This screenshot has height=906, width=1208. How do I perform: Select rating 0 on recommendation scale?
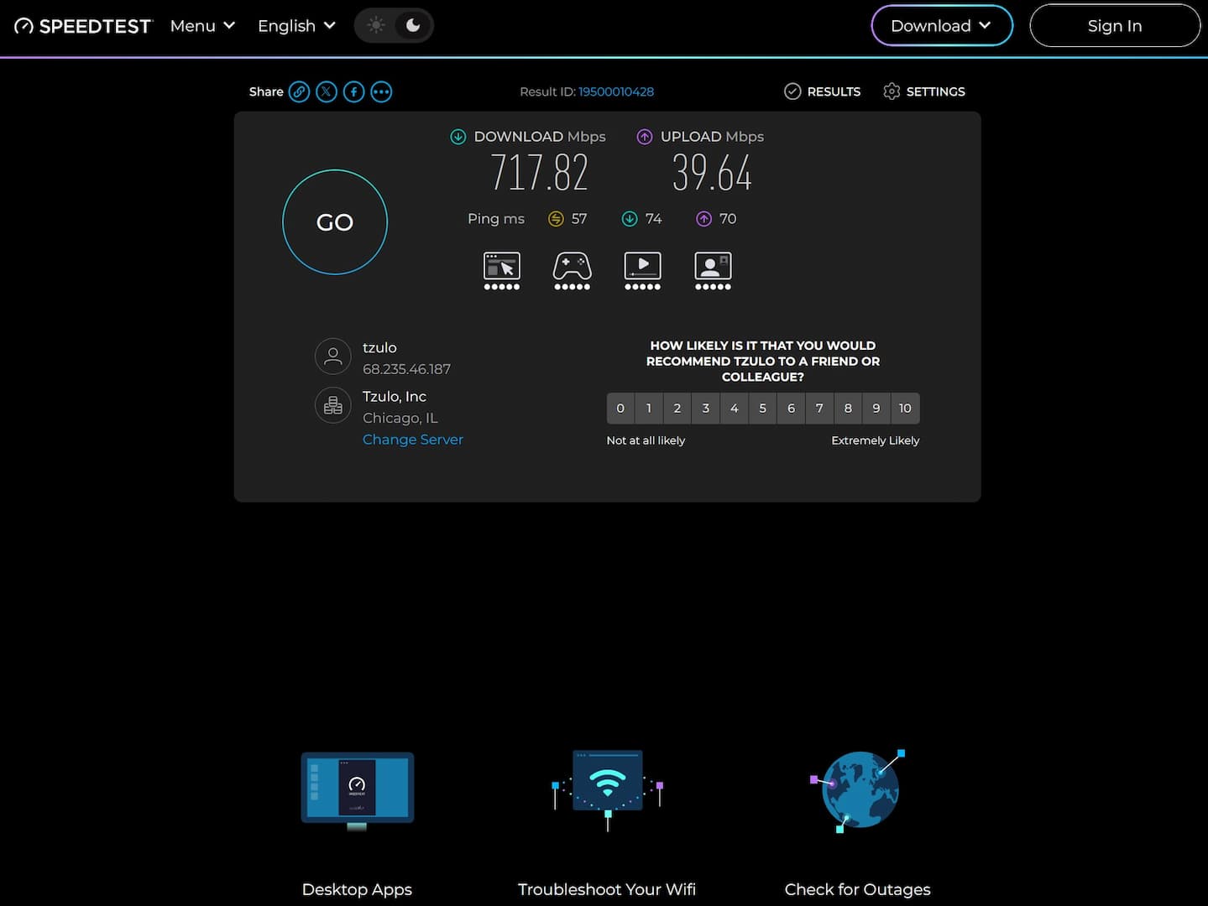point(620,409)
